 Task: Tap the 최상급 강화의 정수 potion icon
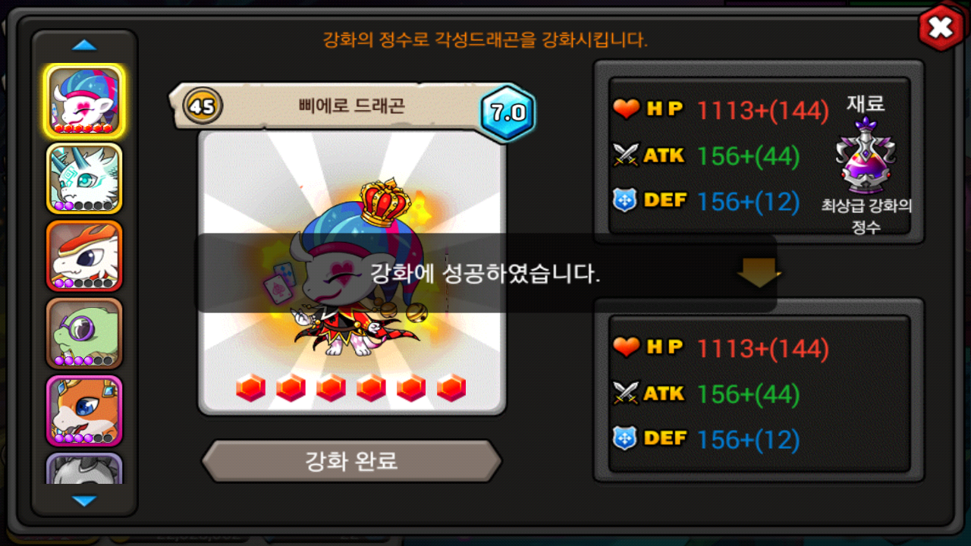point(866,156)
